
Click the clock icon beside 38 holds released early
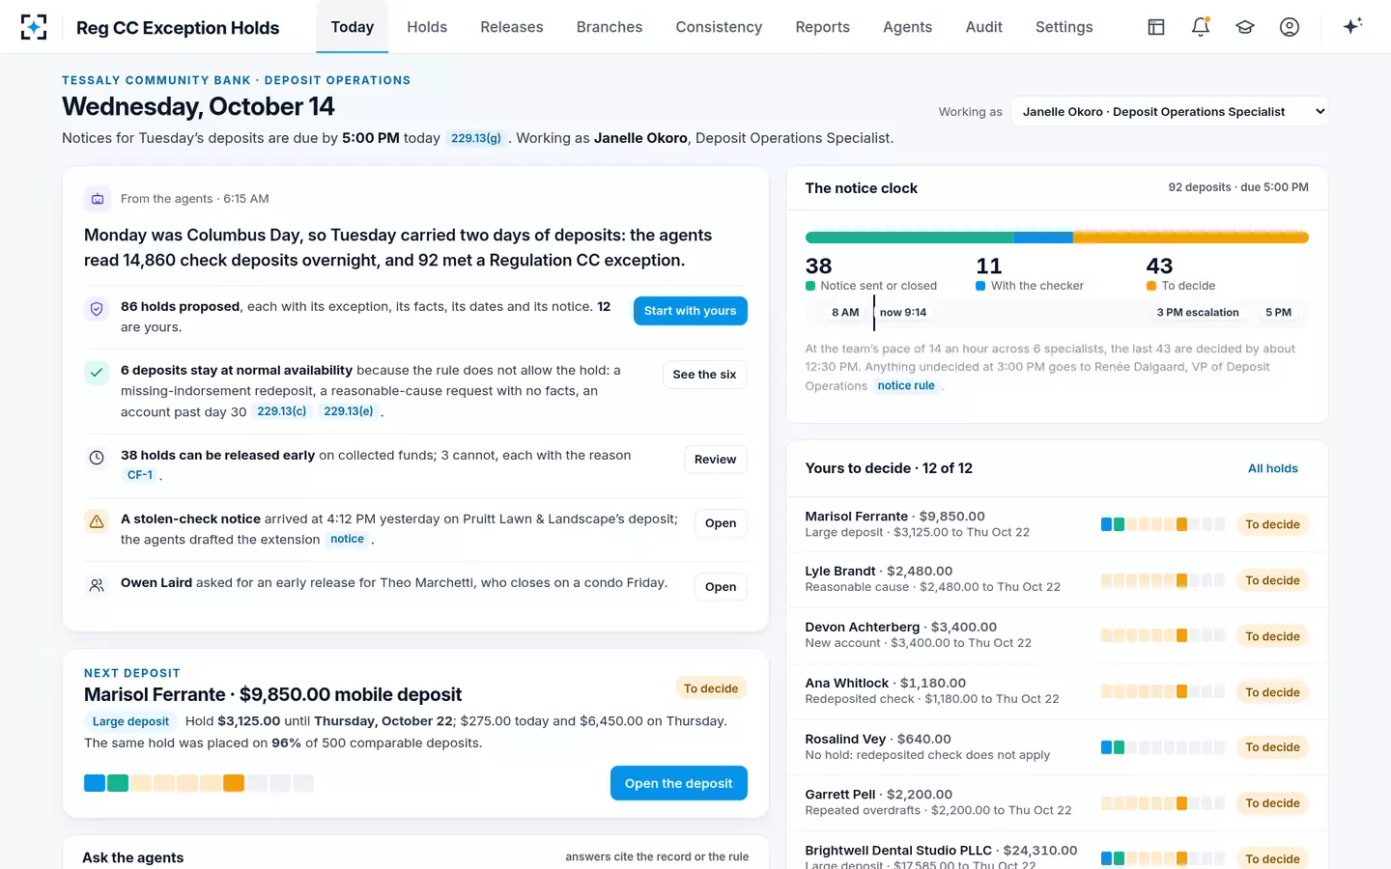(x=97, y=458)
